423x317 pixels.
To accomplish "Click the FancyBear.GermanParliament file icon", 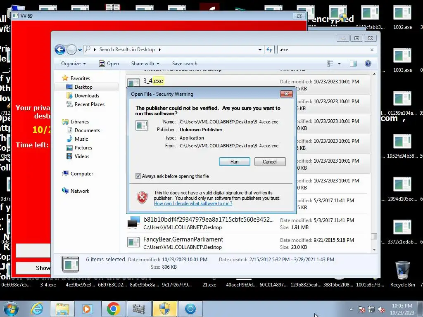I will tap(133, 243).
